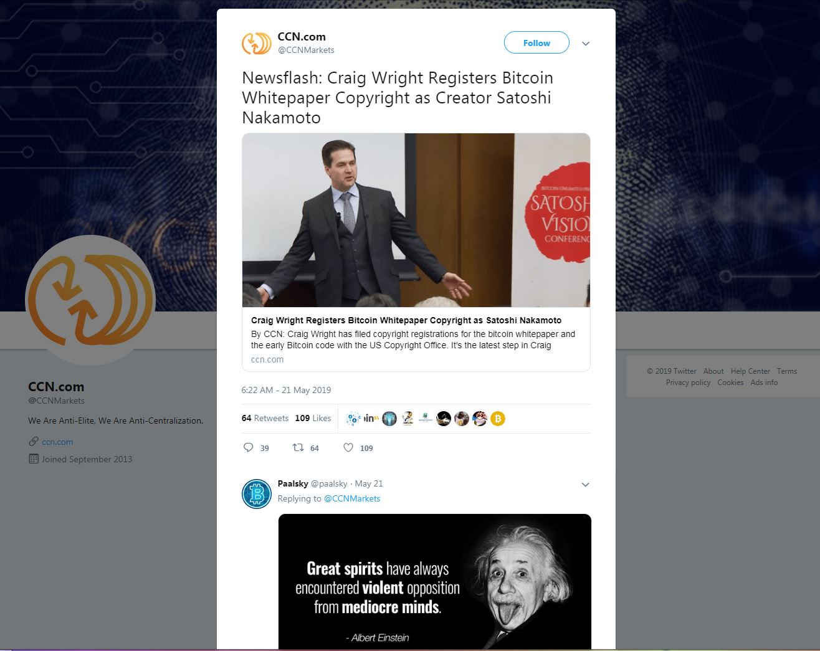Click the large CCN profile logo
820x651 pixels.
90,300
